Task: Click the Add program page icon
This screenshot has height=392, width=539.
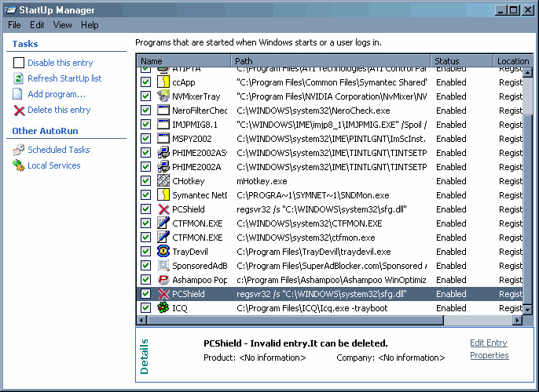Action: (x=17, y=94)
